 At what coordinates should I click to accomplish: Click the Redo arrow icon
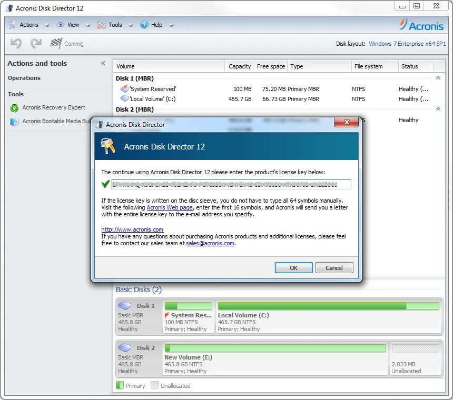pyautogui.click(x=36, y=43)
